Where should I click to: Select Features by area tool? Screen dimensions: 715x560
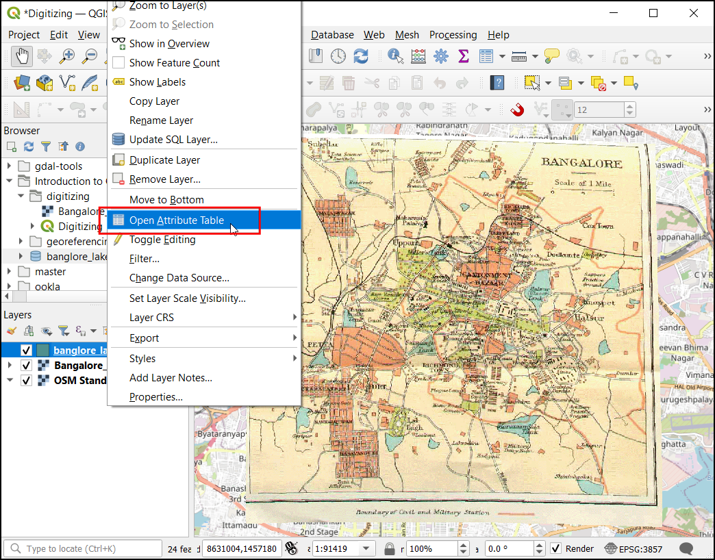click(531, 83)
